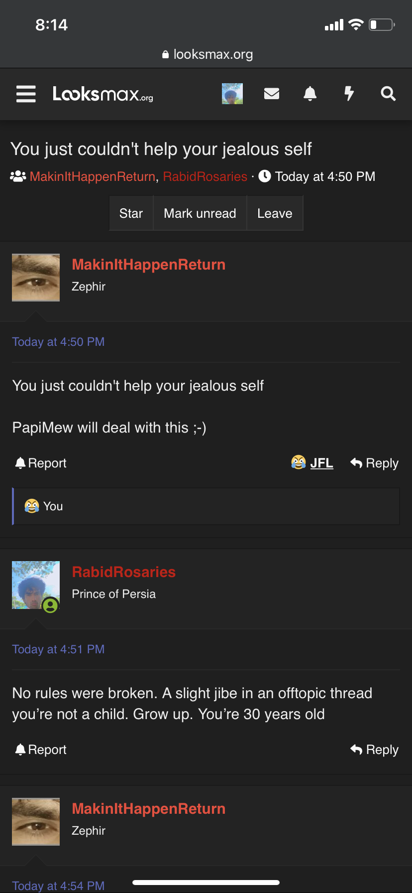The image size is (412, 893).
Task: Open the Today at 4:51 PM timestamp
Action: (58, 649)
